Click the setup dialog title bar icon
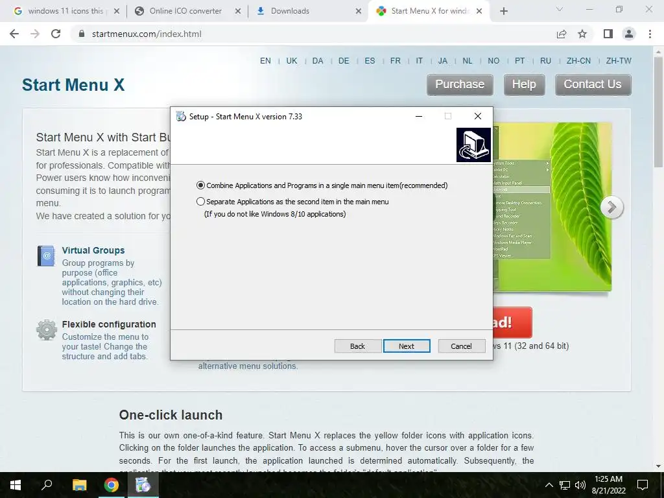The height and width of the screenshot is (498, 664). click(x=181, y=117)
